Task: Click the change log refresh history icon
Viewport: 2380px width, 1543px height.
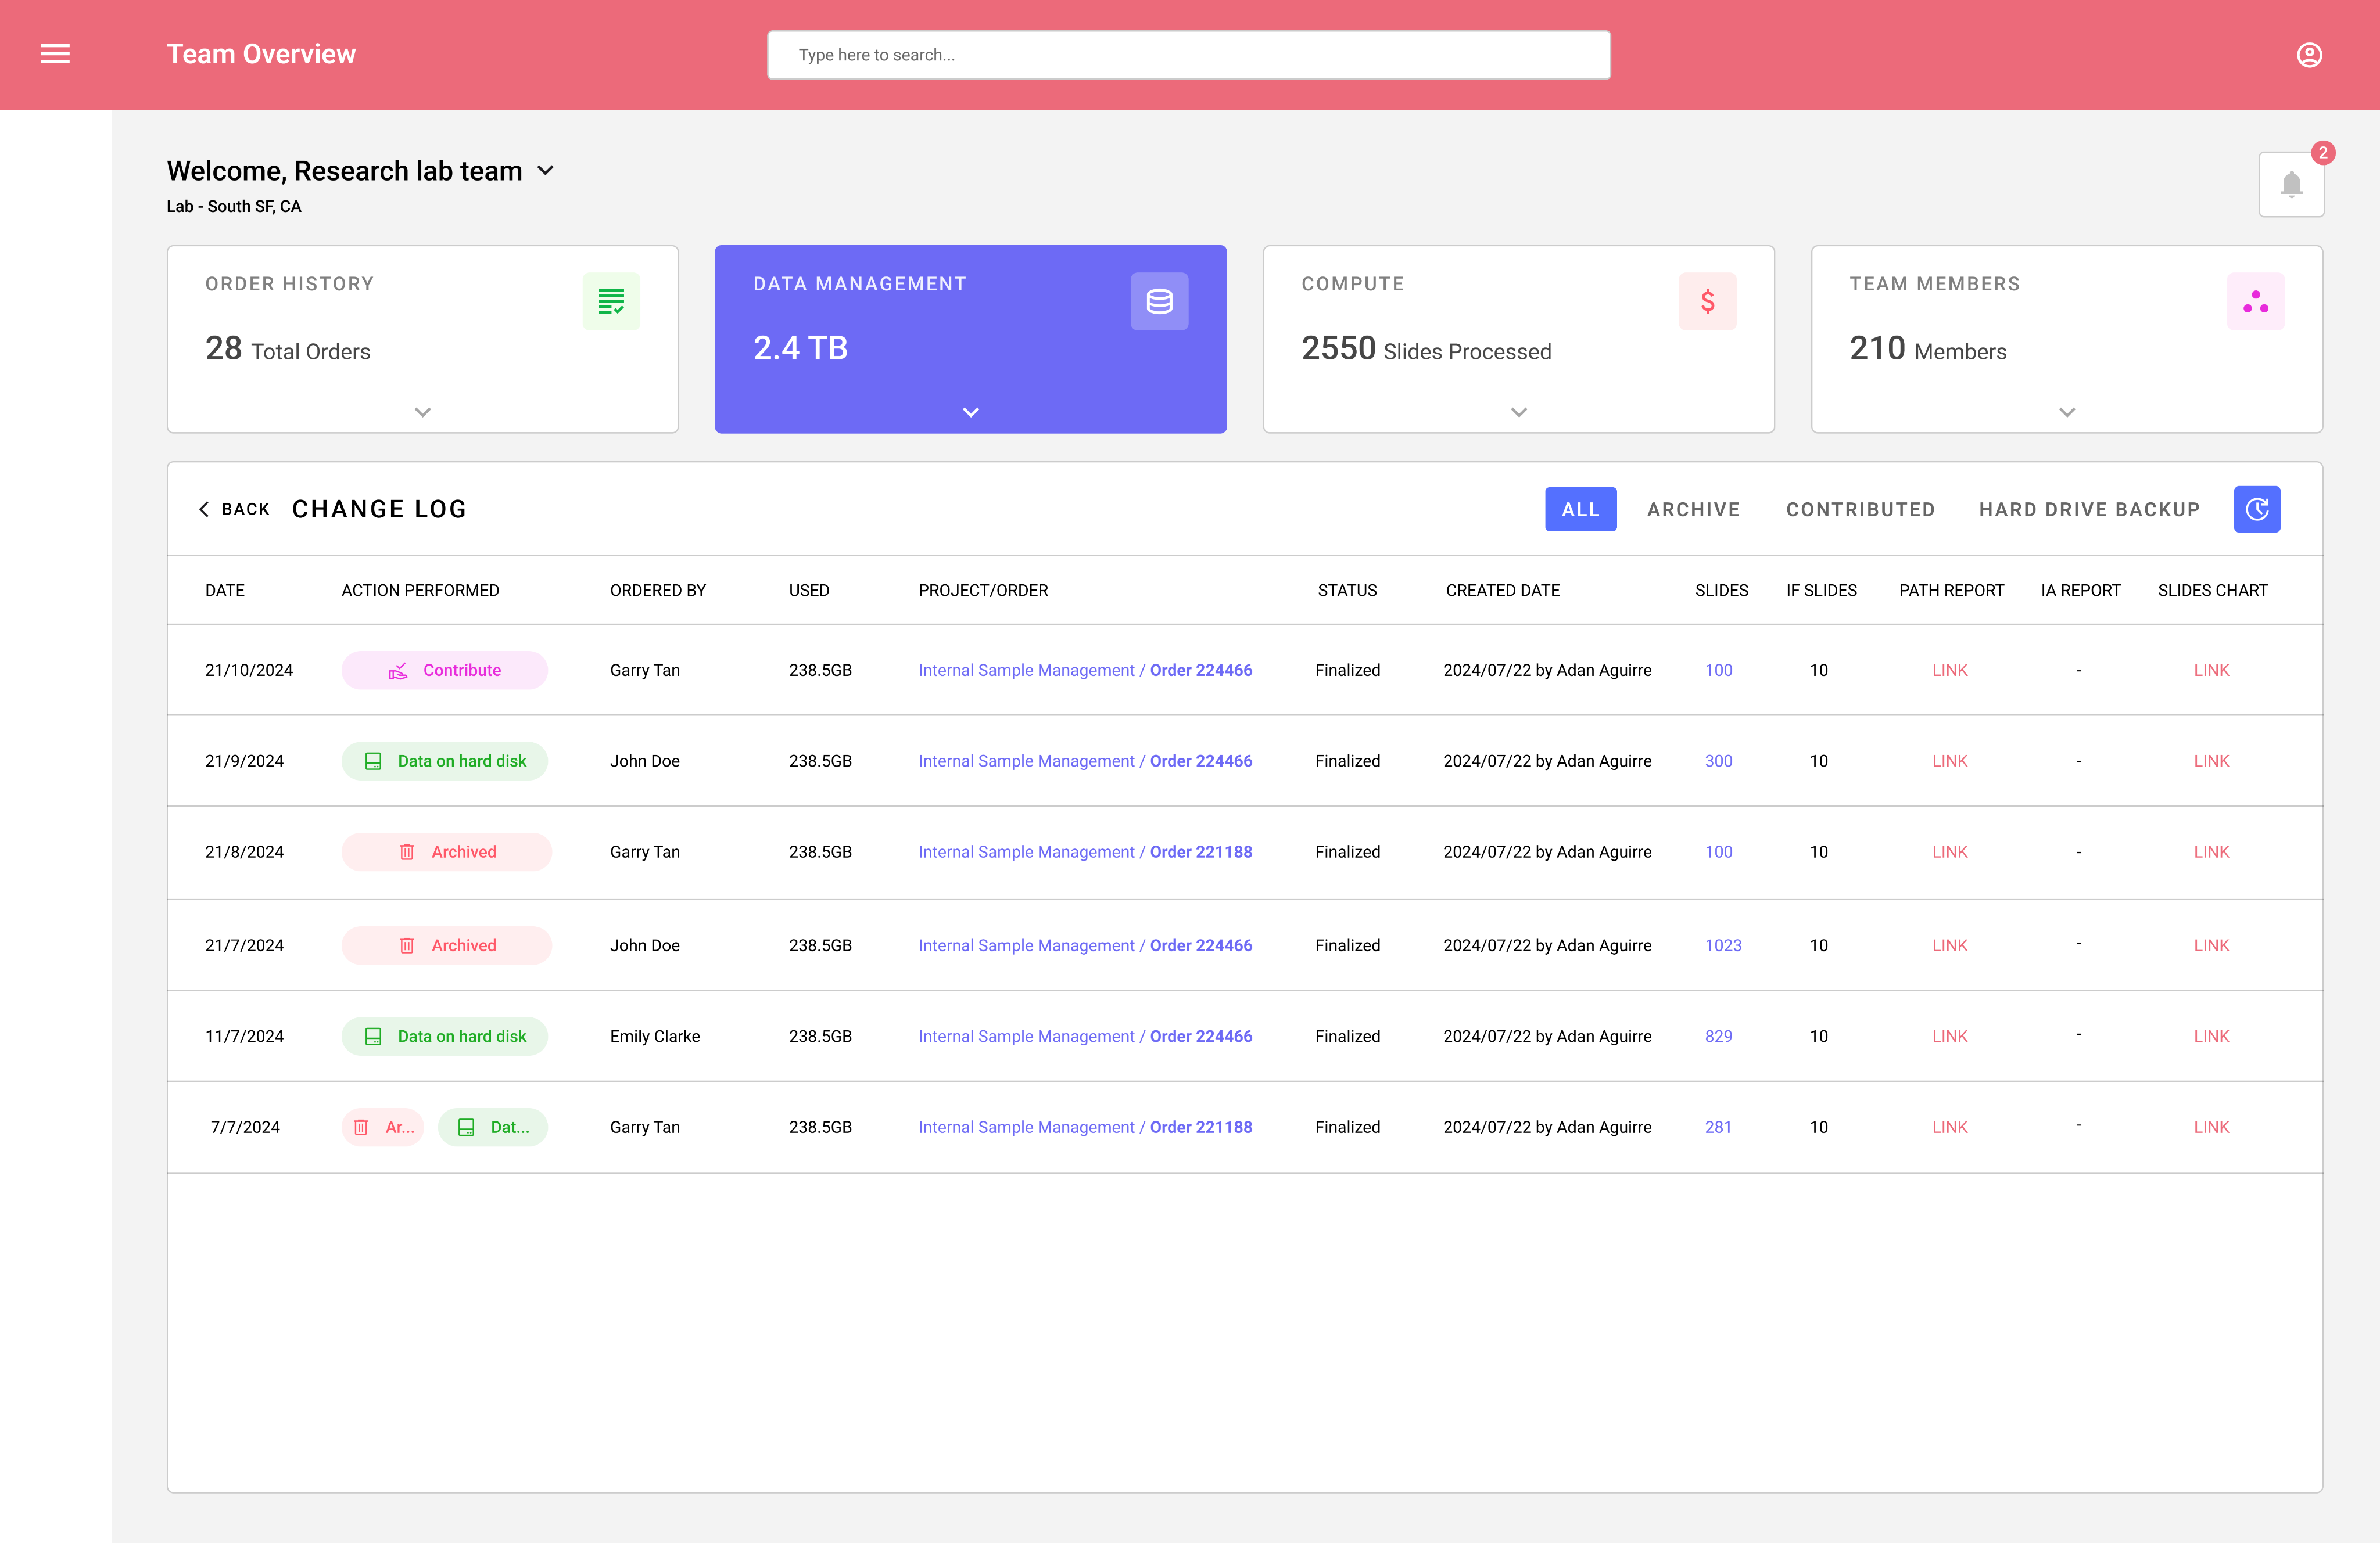Action: click(2257, 510)
